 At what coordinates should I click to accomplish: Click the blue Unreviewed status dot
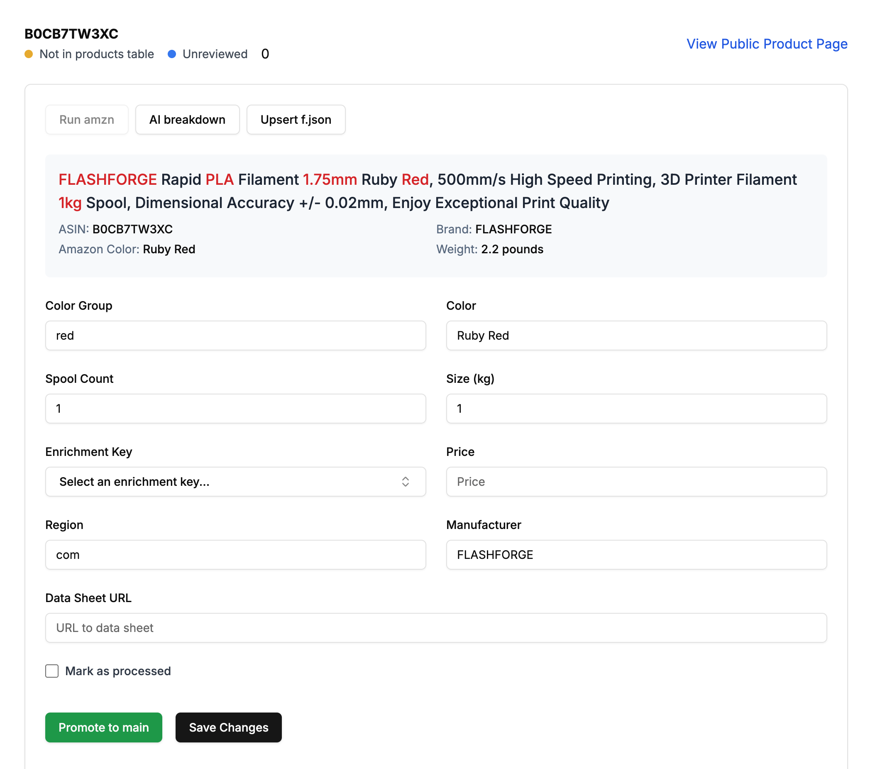(172, 54)
